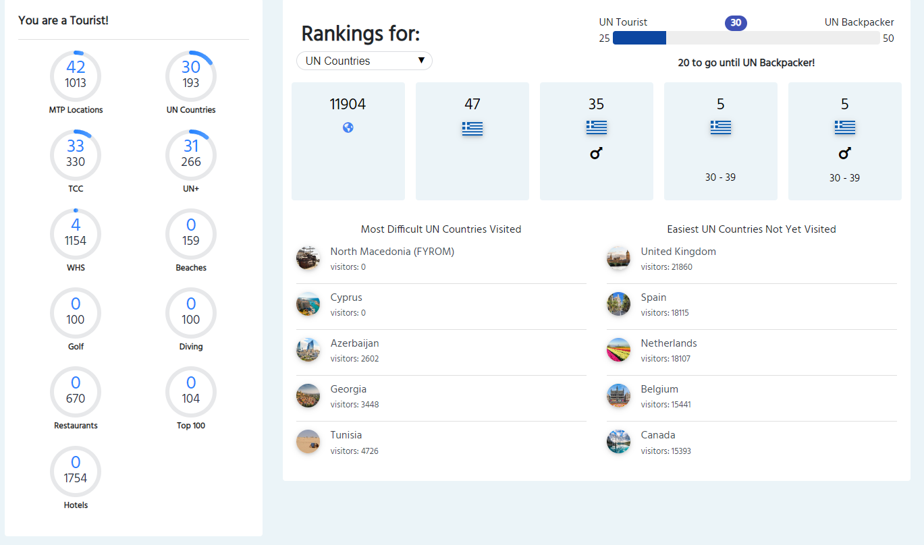Open the Azerbaijan country link
924x545 pixels.
click(x=354, y=343)
